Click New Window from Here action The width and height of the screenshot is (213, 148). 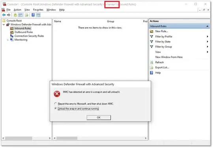[x=169, y=57]
